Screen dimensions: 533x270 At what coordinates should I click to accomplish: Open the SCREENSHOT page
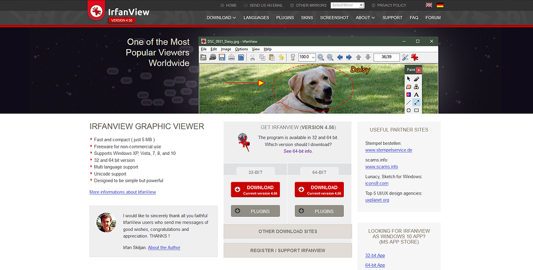click(x=334, y=18)
